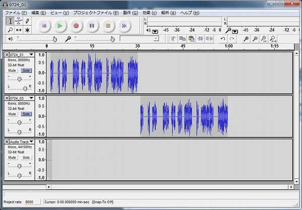Select the Draw pencil tool

[27, 21]
